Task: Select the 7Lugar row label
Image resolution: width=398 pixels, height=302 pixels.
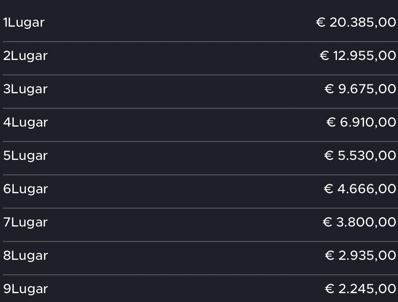Action: tap(25, 222)
